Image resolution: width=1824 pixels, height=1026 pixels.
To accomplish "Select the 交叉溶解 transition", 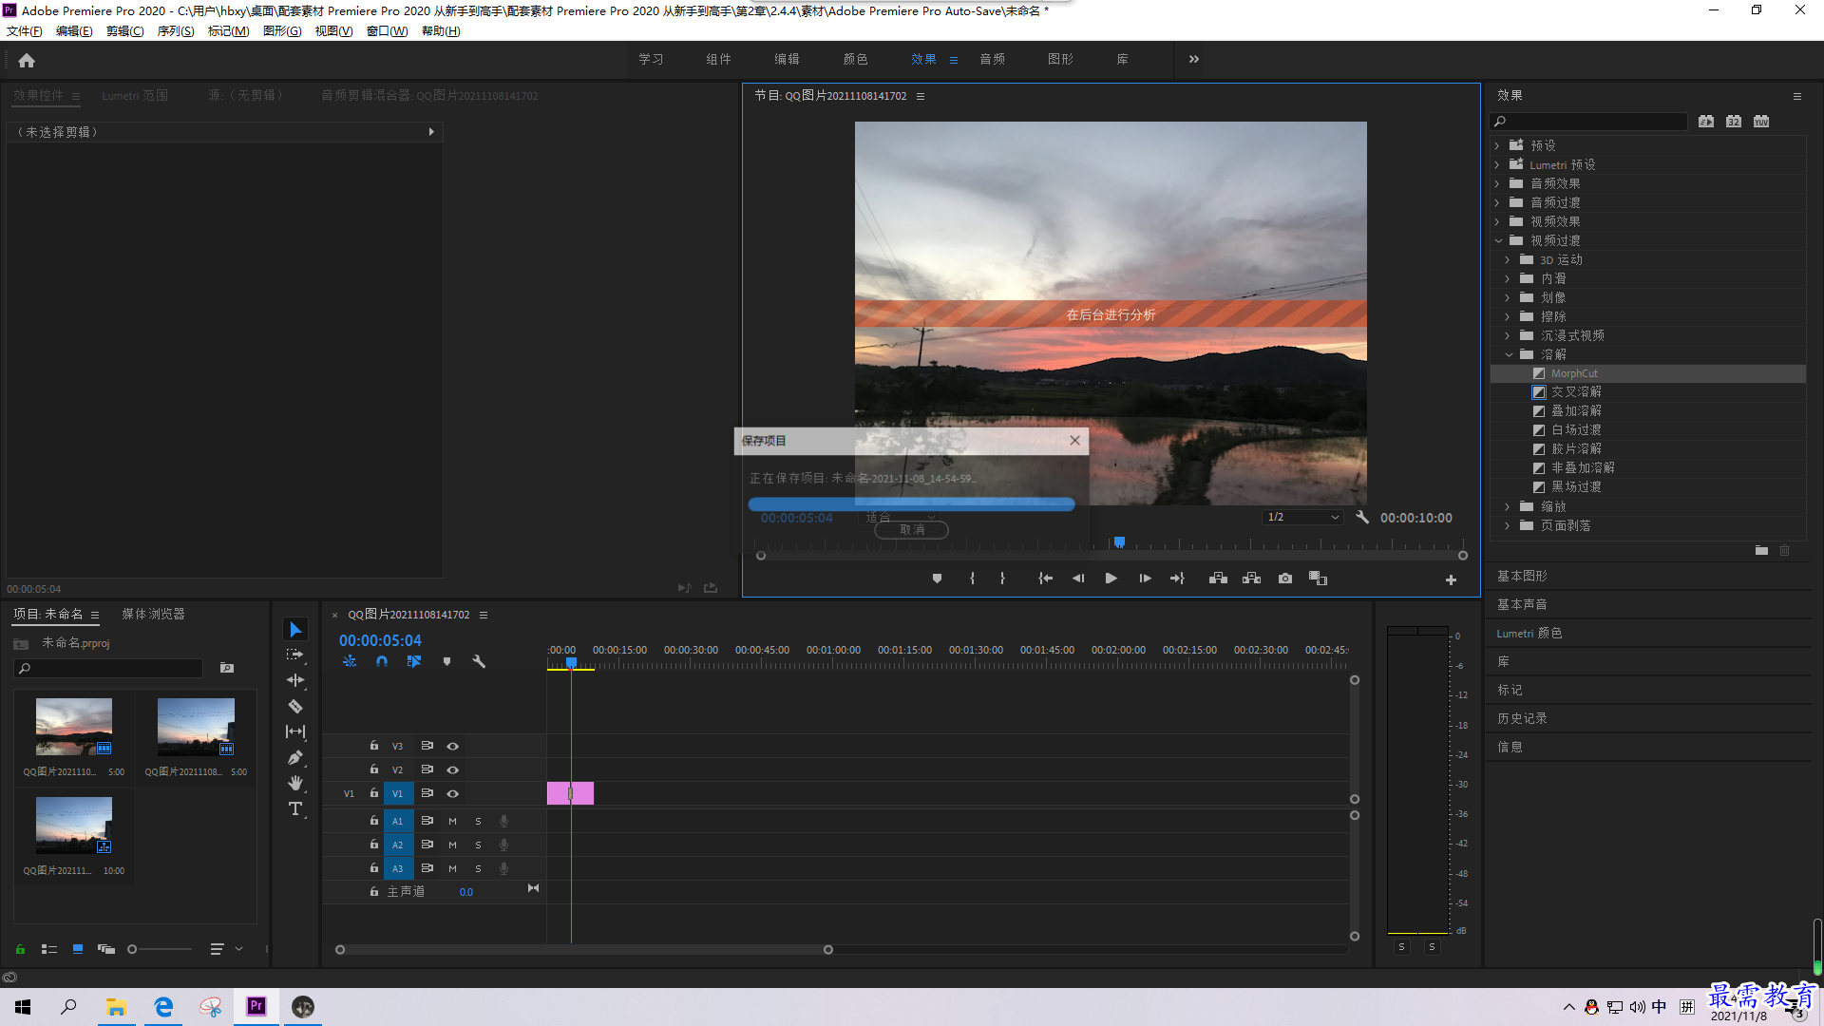I will point(1576,391).
